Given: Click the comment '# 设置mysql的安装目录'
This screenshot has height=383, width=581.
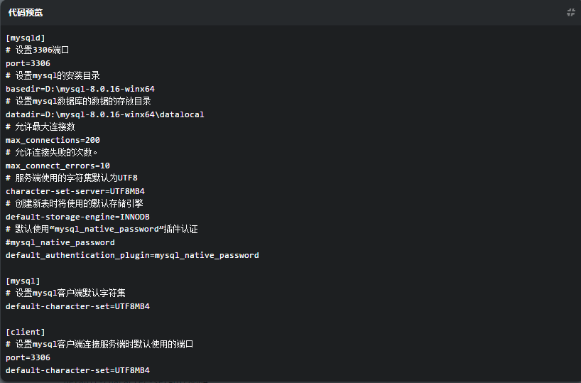Looking at the screenshot, I should (x=53, y=76).
